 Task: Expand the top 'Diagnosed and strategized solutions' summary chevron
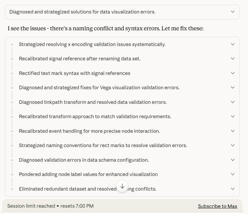coord(233,12)
